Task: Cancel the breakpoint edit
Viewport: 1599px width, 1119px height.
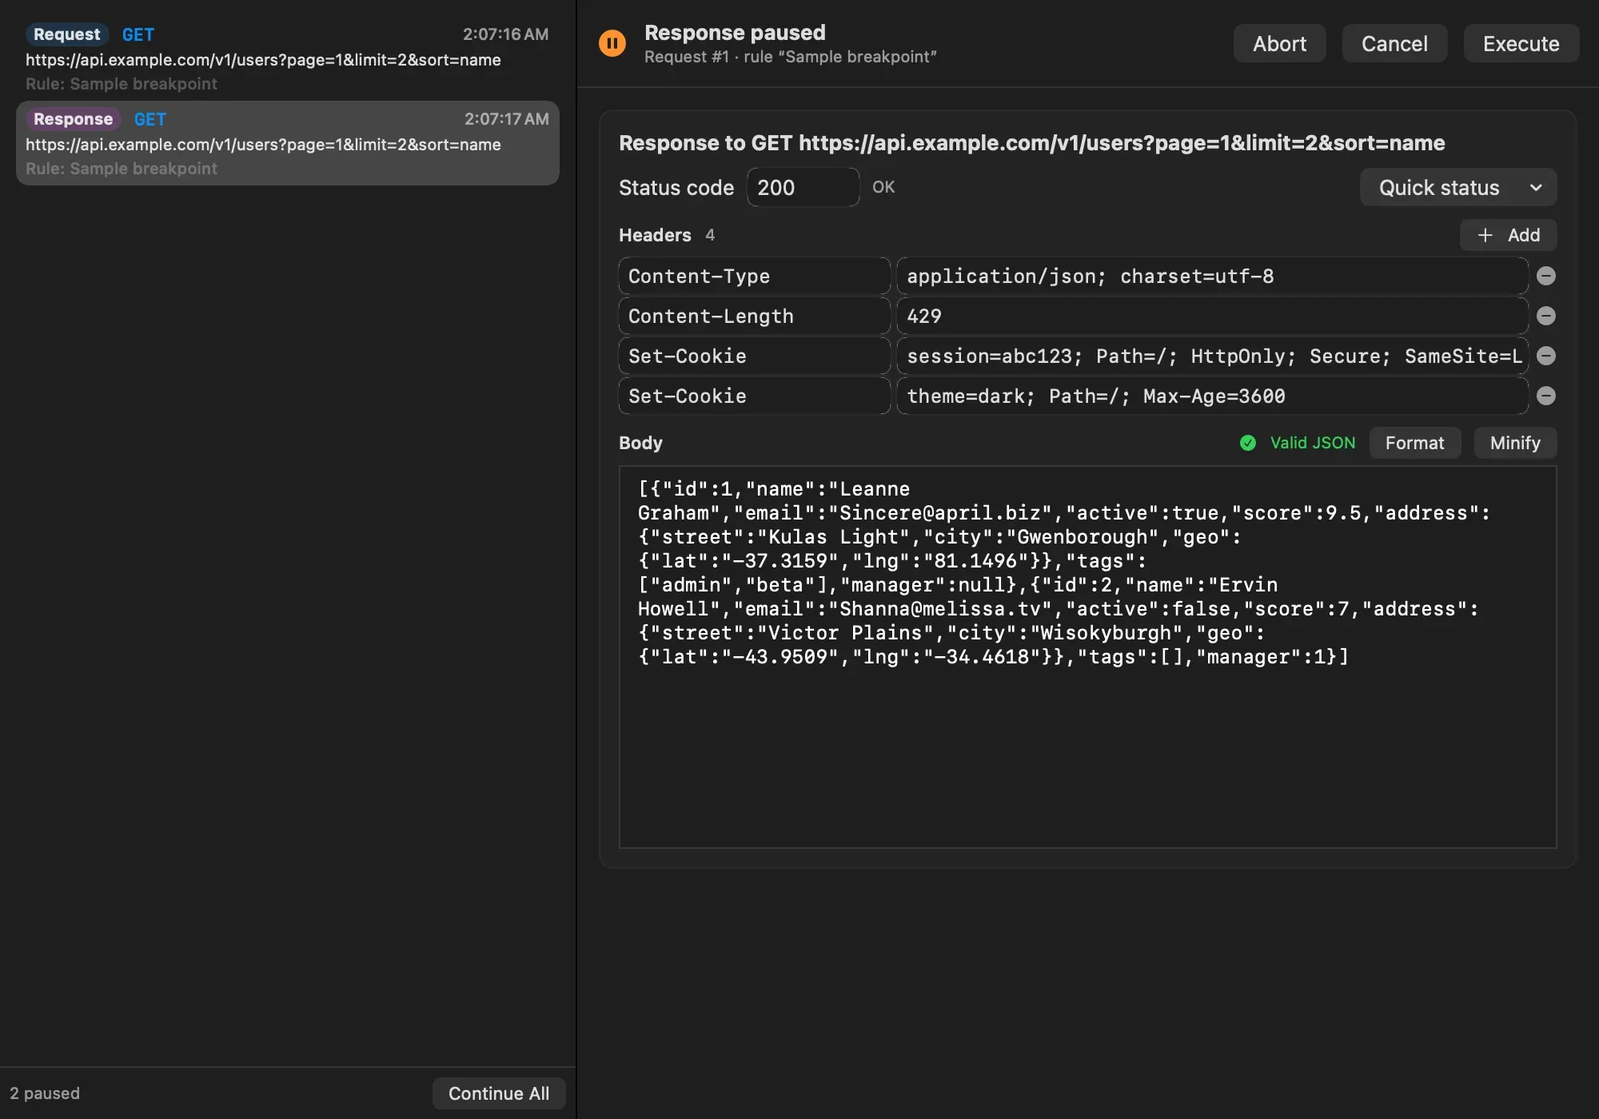Action: pyautogui.click(x=1394, y=43)
